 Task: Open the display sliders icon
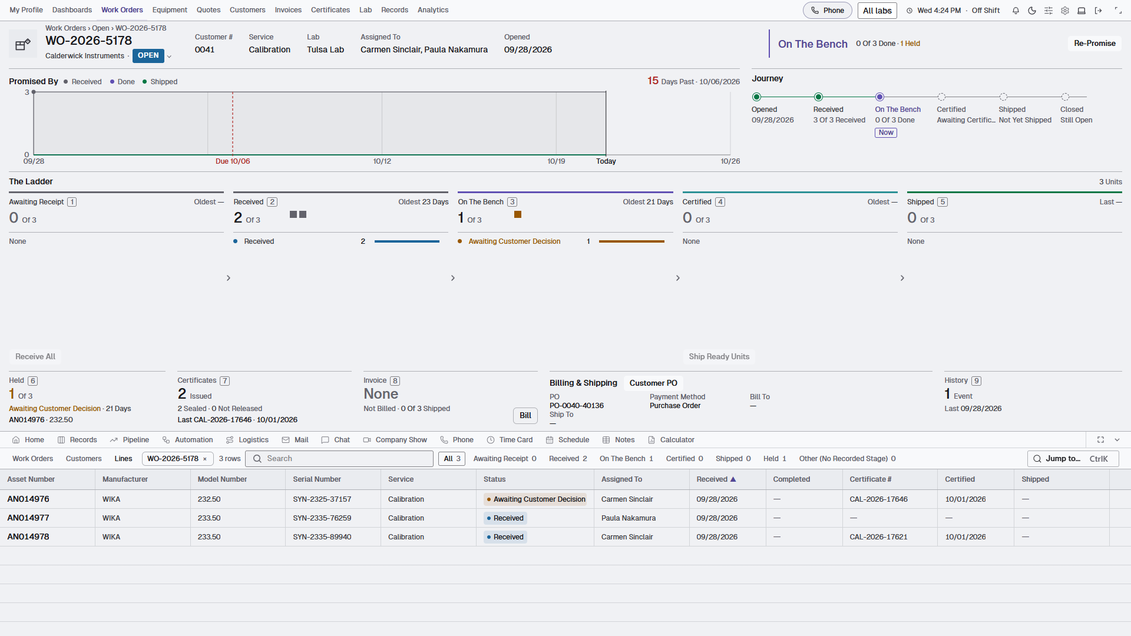coord(1049,11)
